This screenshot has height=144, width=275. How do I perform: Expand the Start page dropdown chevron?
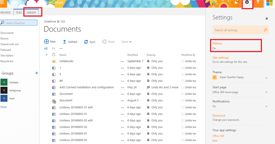pos(266,92)
